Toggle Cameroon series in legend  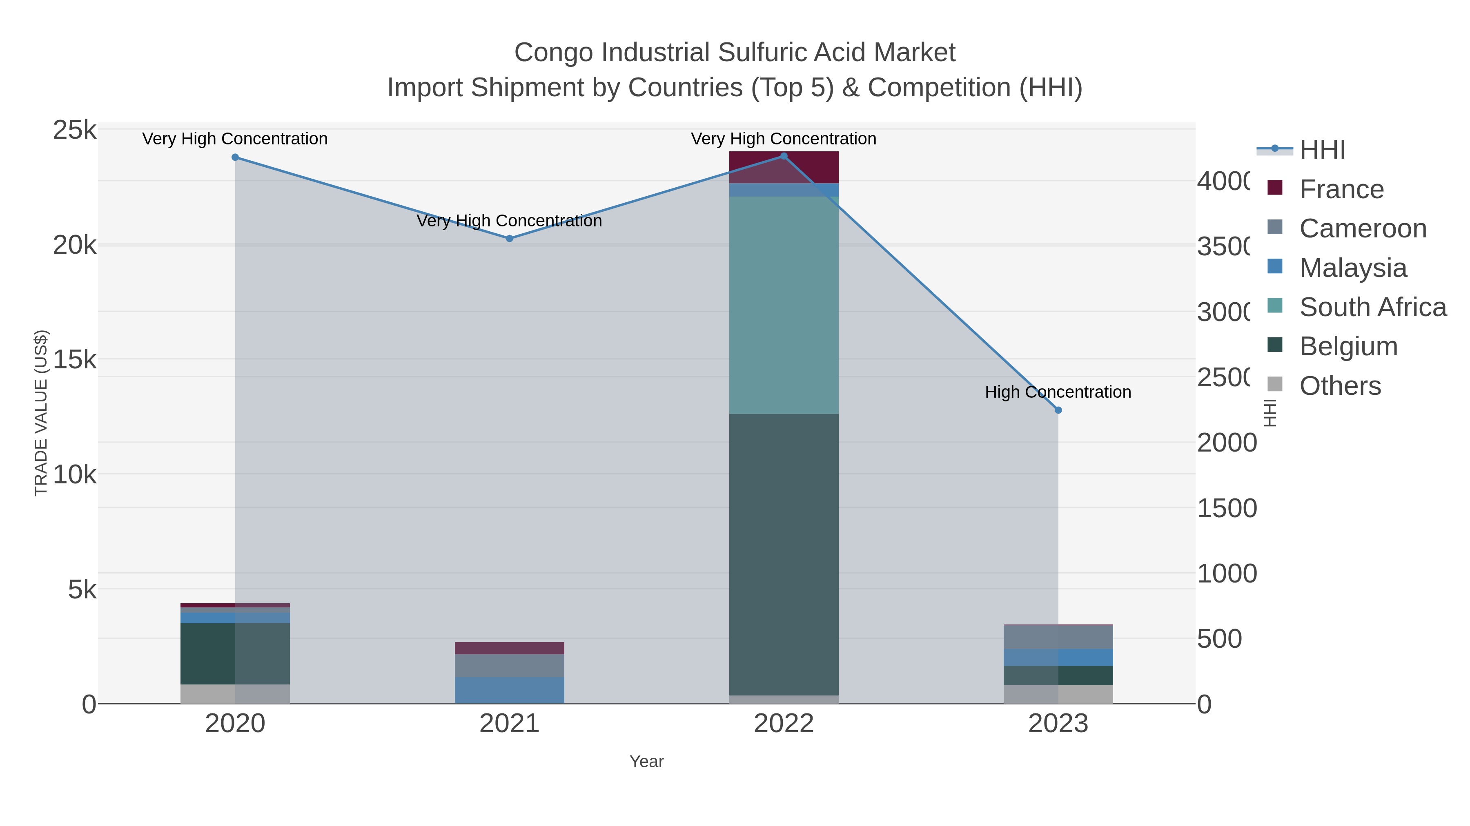tap(1347, 228)
